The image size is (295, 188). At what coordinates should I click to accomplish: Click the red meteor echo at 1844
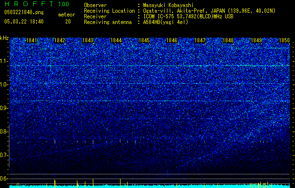coord(120,141)
